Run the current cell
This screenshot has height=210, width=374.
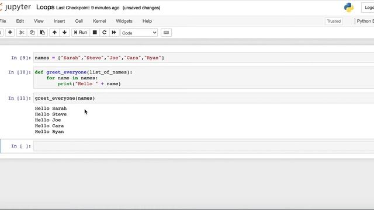(x=81, y=33)
